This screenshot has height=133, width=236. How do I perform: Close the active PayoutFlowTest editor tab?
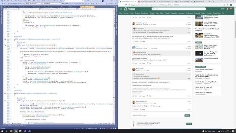[x=93, y=7]
